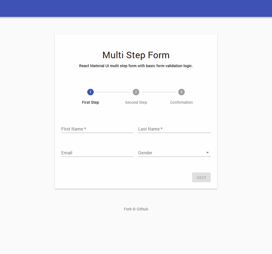
Task: Click the Gender field label area
Action: tap(145, 153)
